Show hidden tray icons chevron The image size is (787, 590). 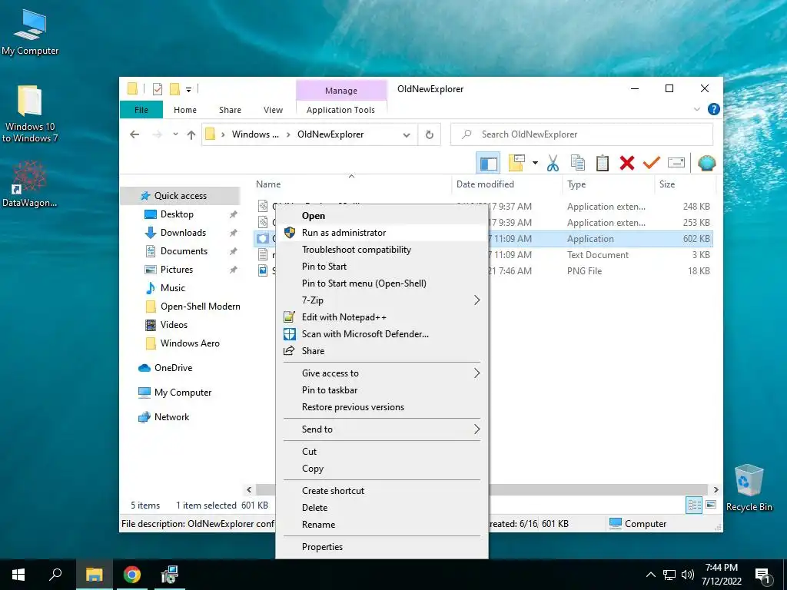650,575
